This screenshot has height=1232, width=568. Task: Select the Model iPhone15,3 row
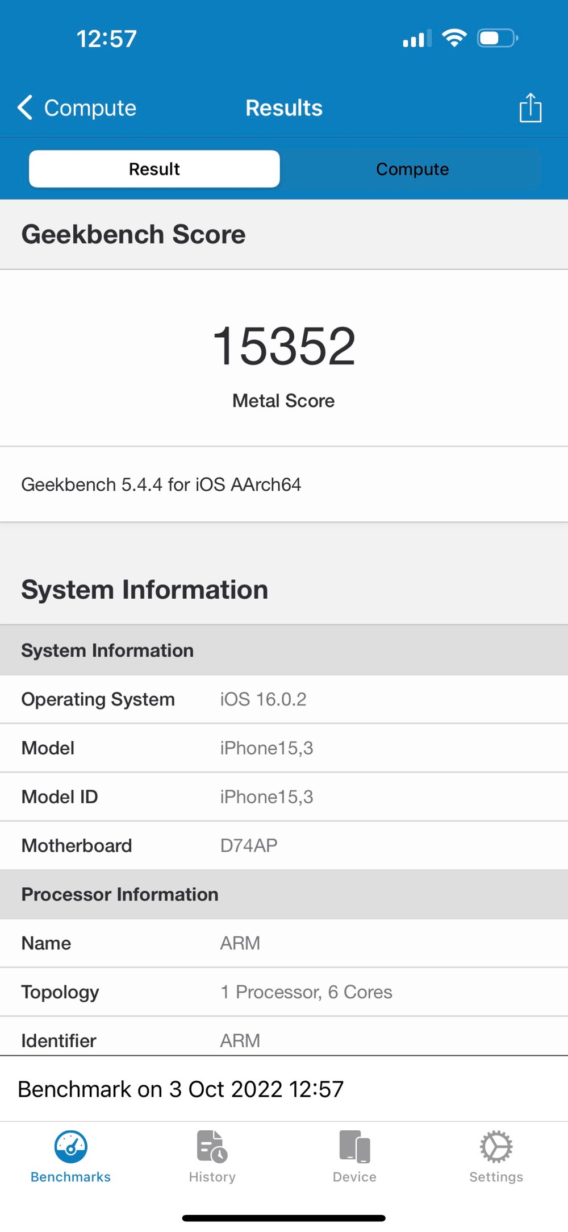(x=284, y=748)
